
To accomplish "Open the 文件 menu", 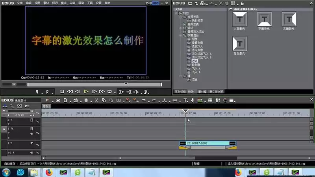I will click(x=20, y=3).
